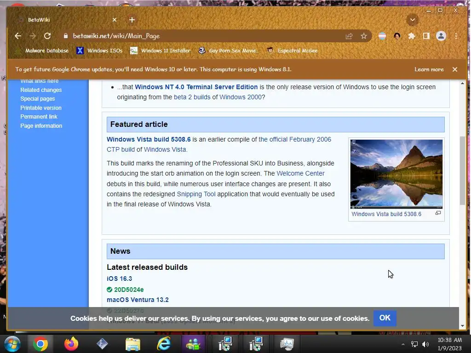Open build 20D5024e link
The width and height of the screenshot is (471, 353).
[x=129, y=290]
